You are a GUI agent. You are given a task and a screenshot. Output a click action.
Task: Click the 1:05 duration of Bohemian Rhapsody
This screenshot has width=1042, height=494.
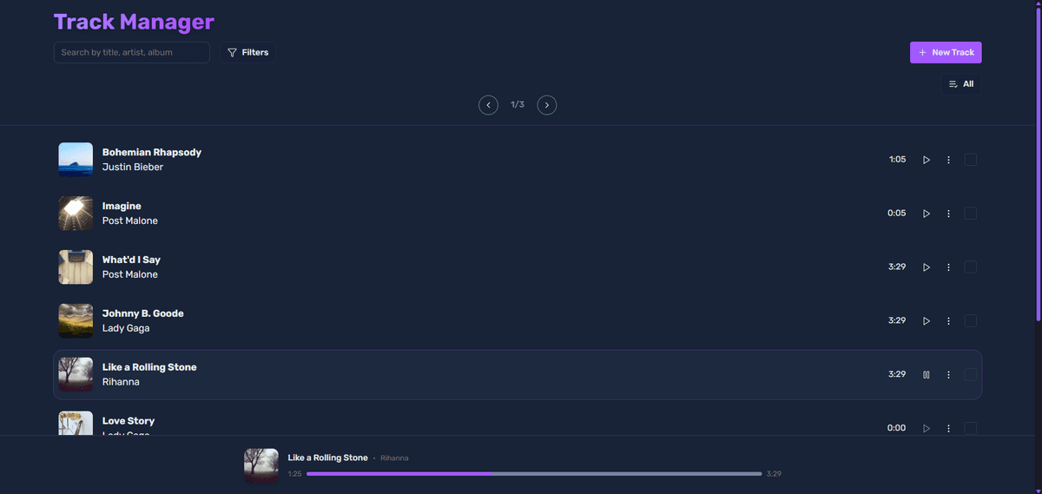pos(898,160)
